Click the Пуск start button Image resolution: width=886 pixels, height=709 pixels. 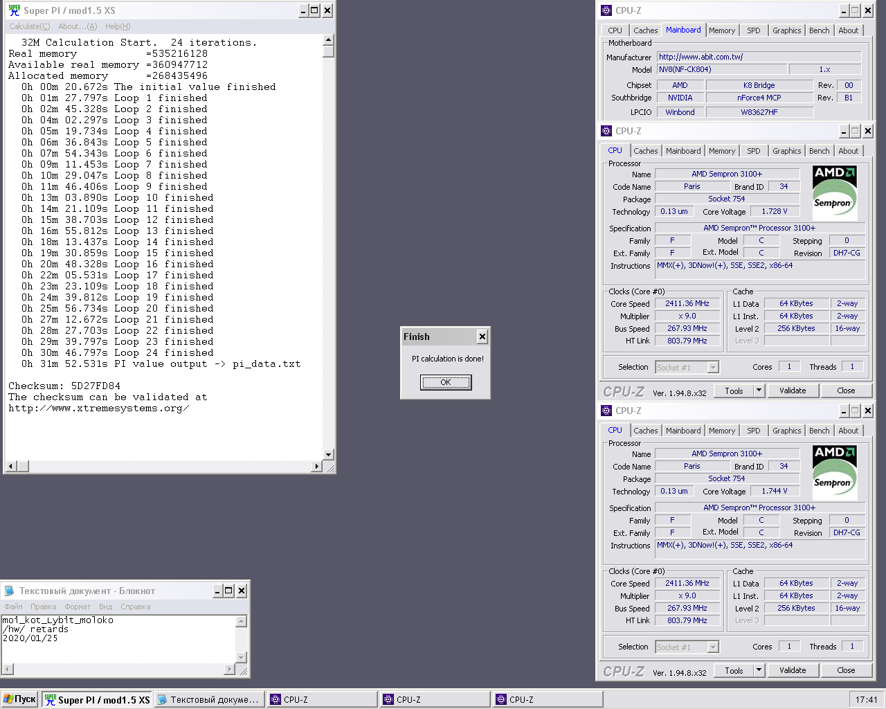pyautogui.click(x=19, y=699)
